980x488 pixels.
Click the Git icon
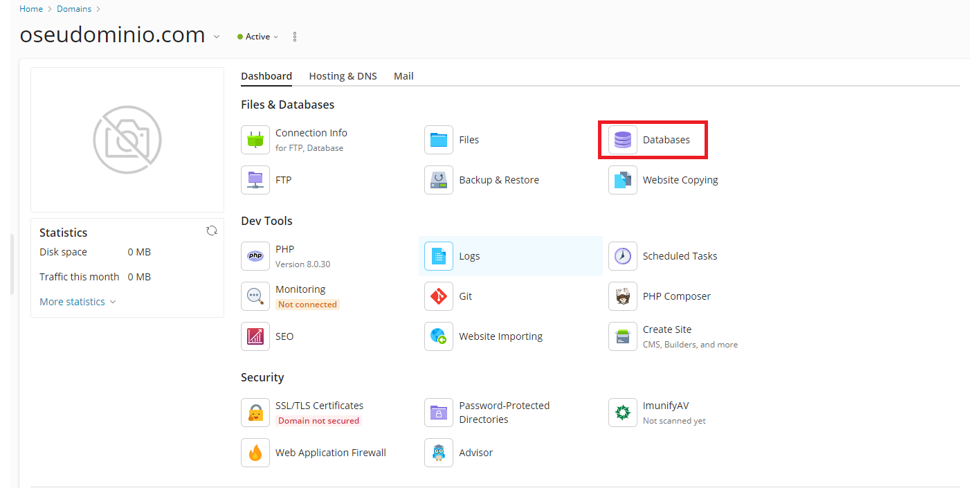pos(439,296)
